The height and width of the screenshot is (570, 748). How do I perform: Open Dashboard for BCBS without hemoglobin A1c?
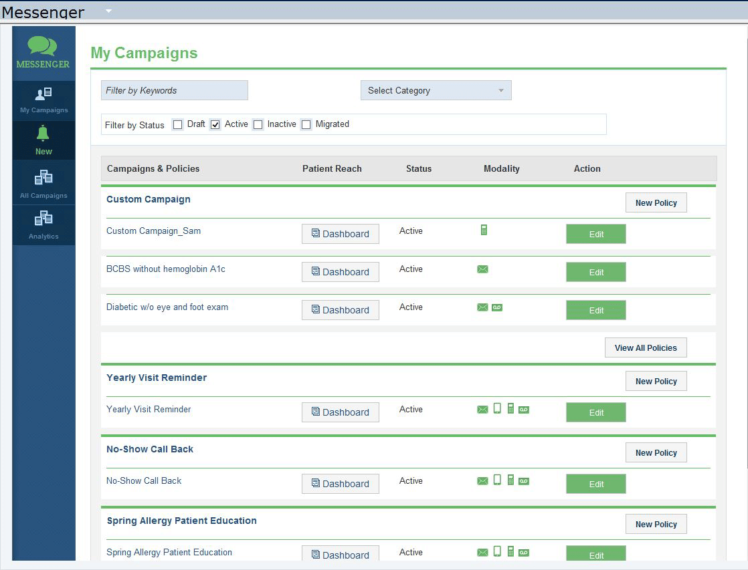[341, 272]
